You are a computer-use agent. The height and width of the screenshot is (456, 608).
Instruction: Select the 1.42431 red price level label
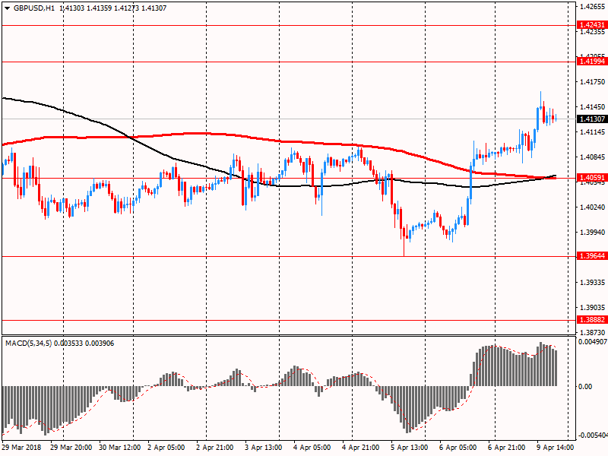[592, 25]
